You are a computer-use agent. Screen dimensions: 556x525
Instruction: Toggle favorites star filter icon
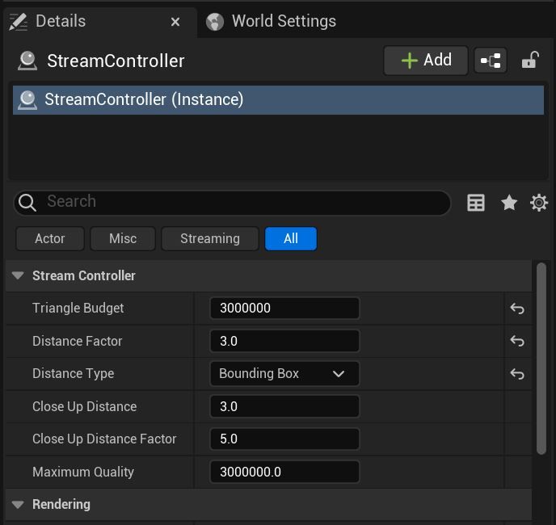(x=508, y=203)
